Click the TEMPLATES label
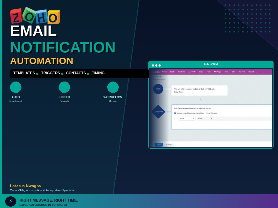 24,73
